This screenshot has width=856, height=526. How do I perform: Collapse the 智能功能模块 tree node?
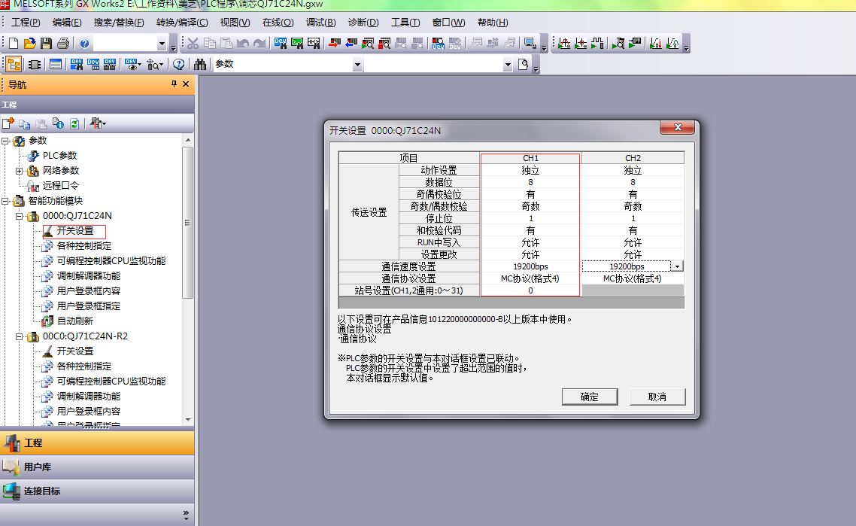(5, 201)
